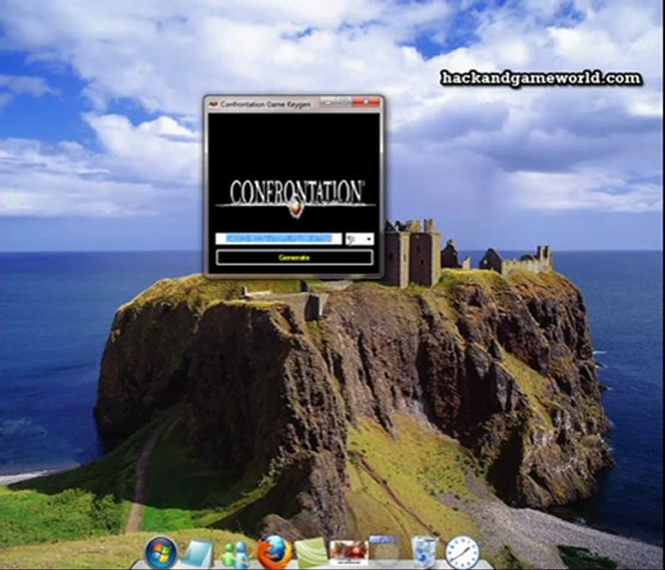Image resolution: width=665 pixels, height=570 pixels.
Task: Close the Confrontation Game Keygen window
Action: point(367,102)
